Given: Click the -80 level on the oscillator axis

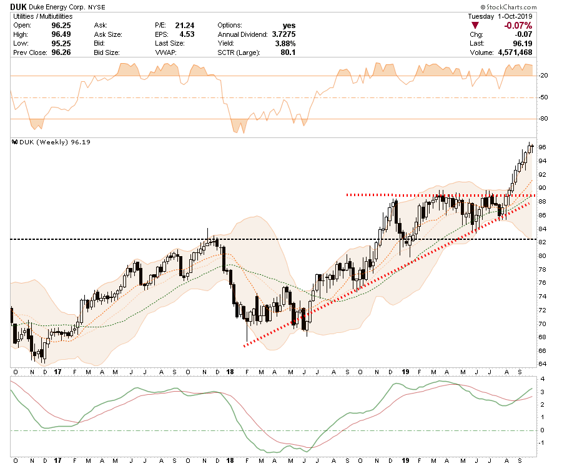Looking at the screenshot, I should (544, 118).
